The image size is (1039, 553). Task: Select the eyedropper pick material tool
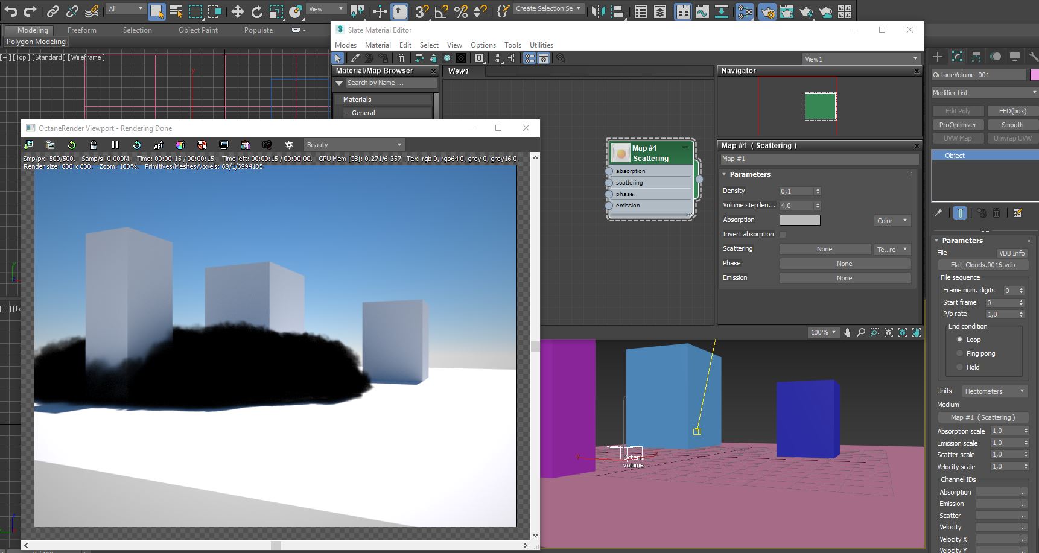(x=355, y=58)
